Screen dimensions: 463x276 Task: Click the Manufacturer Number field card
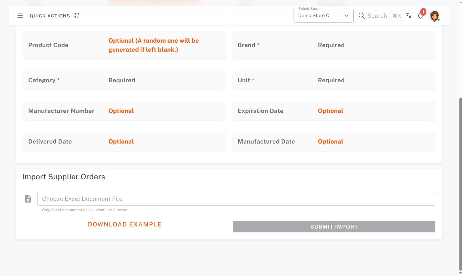[124, 111]
